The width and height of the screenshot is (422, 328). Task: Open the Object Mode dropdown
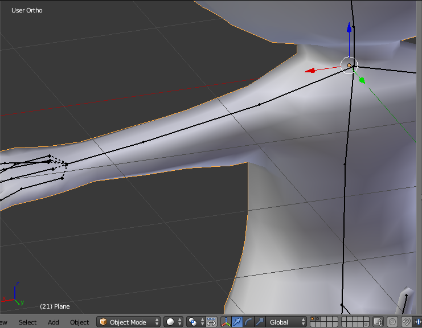pos(128,322)
